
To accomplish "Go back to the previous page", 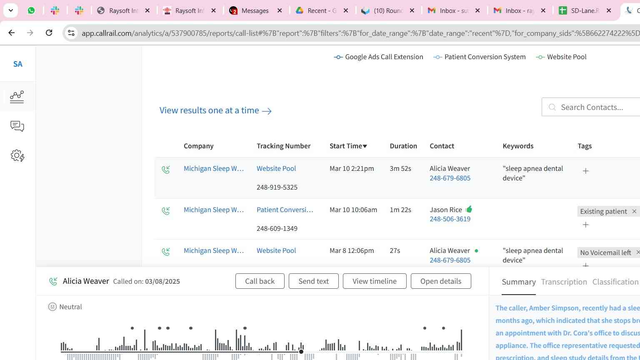I will point(12,32).
